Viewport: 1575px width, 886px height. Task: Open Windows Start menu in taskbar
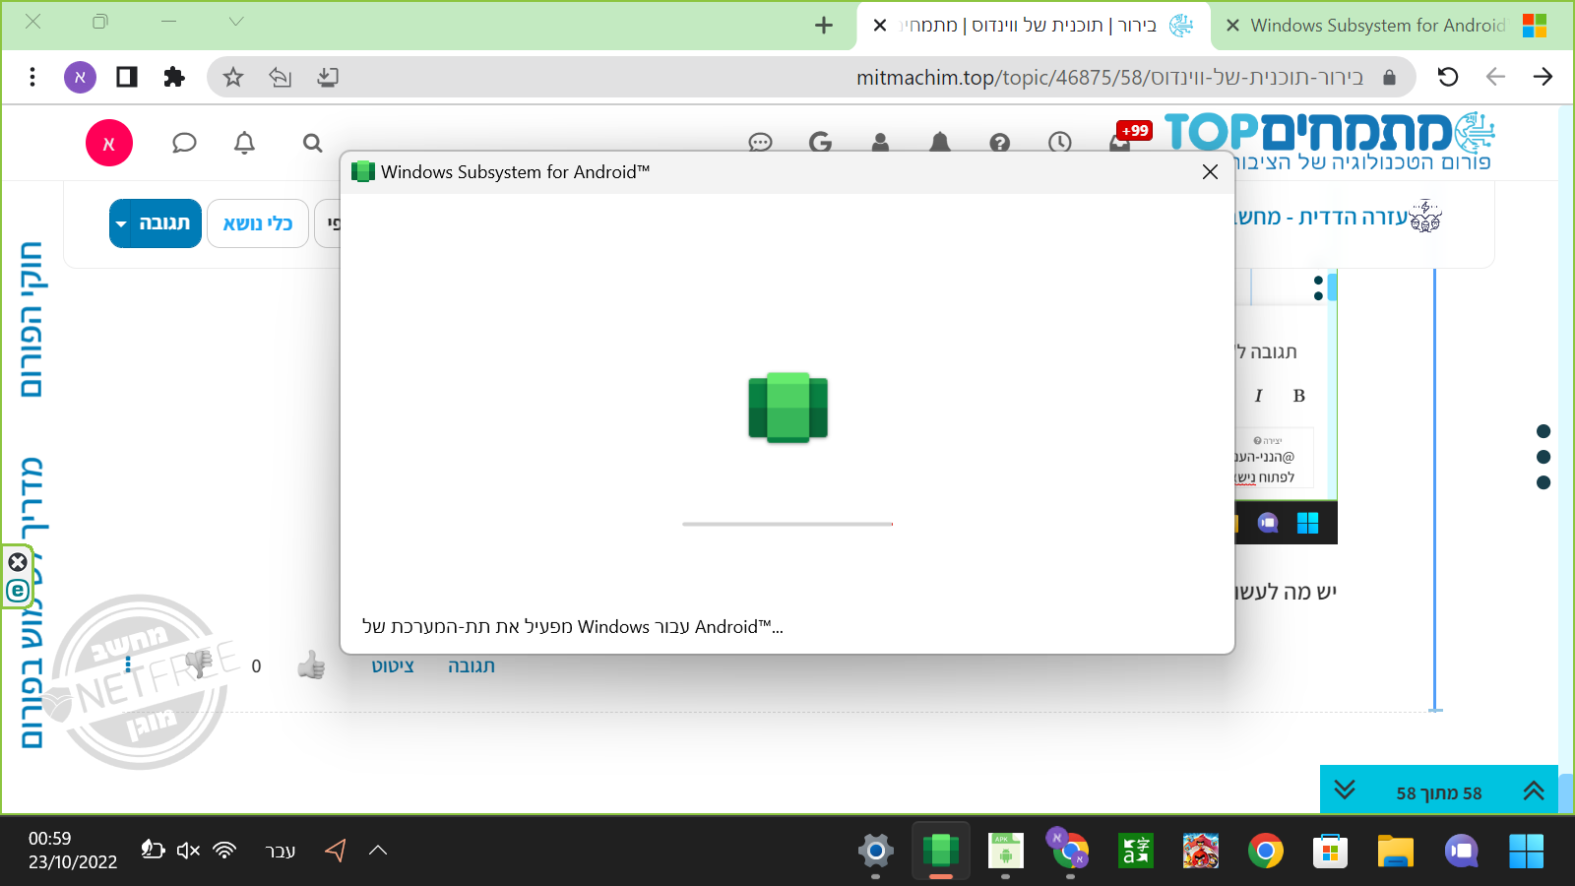[1526, 851]
